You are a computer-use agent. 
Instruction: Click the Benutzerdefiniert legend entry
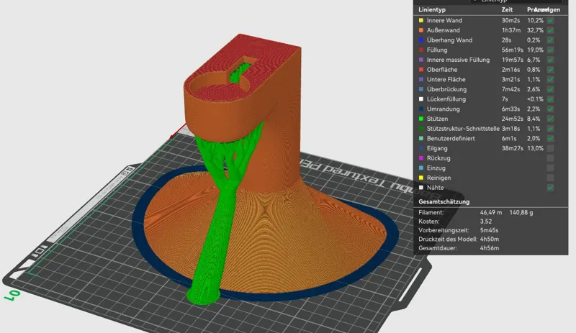(x=451, y=138)
